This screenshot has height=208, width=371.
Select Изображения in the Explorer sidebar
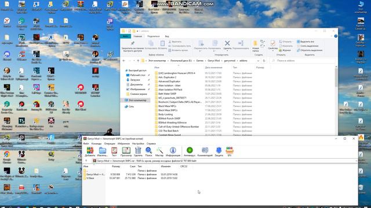(x=136, y=89)
